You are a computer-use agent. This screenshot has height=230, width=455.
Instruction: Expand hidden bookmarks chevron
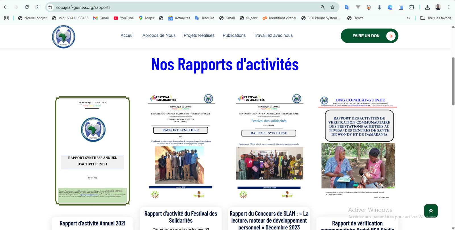pyautogui.click(x=408, y=18)
